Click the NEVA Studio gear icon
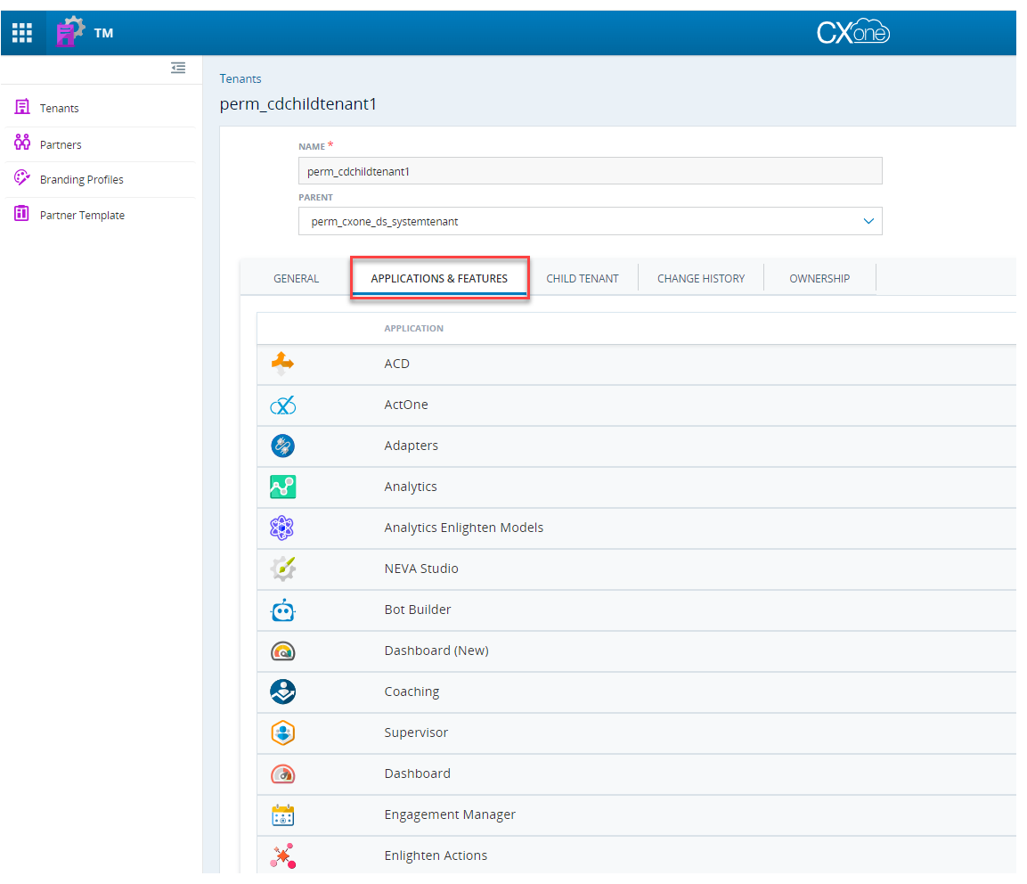Image resolution: width=1027 pixels, height=884 pixels. [x=283, y=569]
